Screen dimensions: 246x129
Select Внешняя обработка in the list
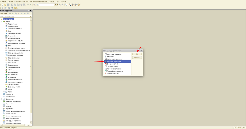tap(117, 62)
